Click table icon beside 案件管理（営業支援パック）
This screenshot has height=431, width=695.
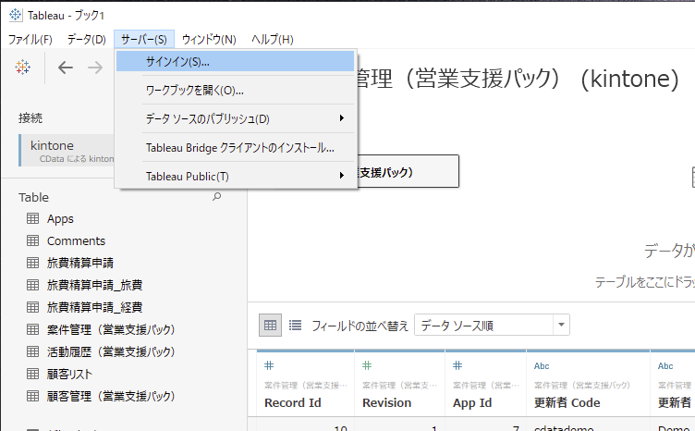tap(32, 329)
